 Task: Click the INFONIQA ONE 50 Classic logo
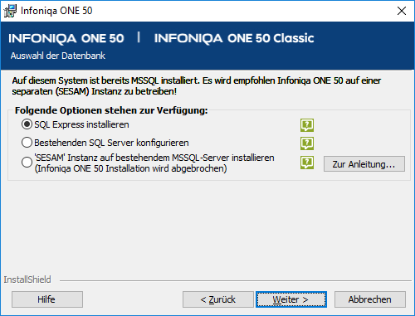(234, 38)
